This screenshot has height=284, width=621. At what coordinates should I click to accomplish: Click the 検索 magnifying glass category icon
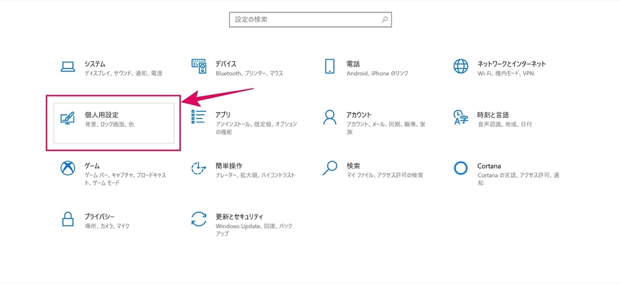click(x=330, y=168)
